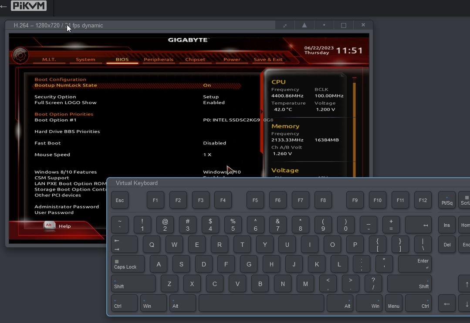Click the plus/equals key

[391, 225]
